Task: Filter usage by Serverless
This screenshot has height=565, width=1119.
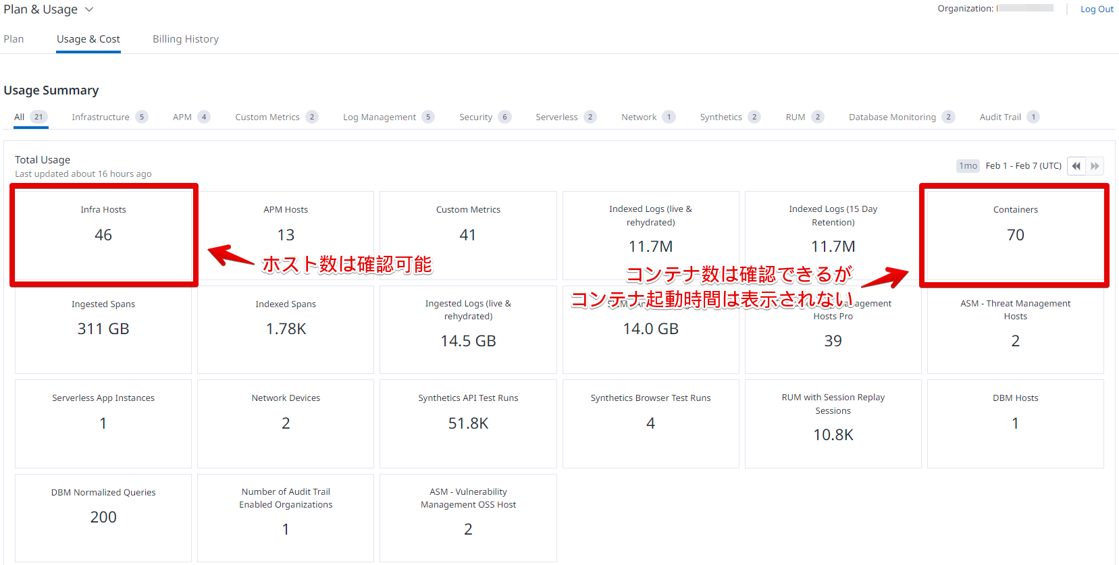Action: (x=566, y=117)
